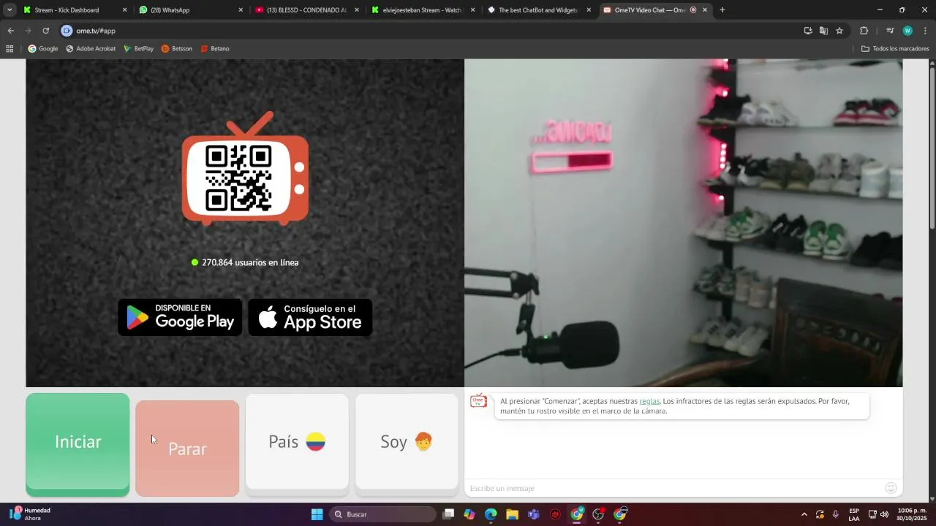Open Microsoft Teams from the taskbar
The height and width of the screenshot is (526, 936).
coord(534,514)
